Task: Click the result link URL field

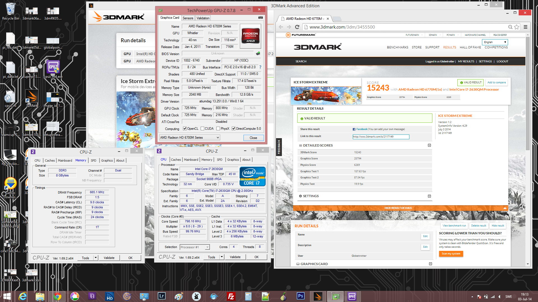Action: point(381,137)
